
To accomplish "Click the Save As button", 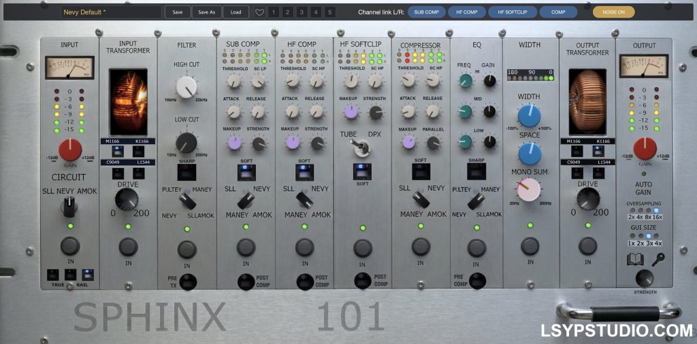I will pos(207,12).
